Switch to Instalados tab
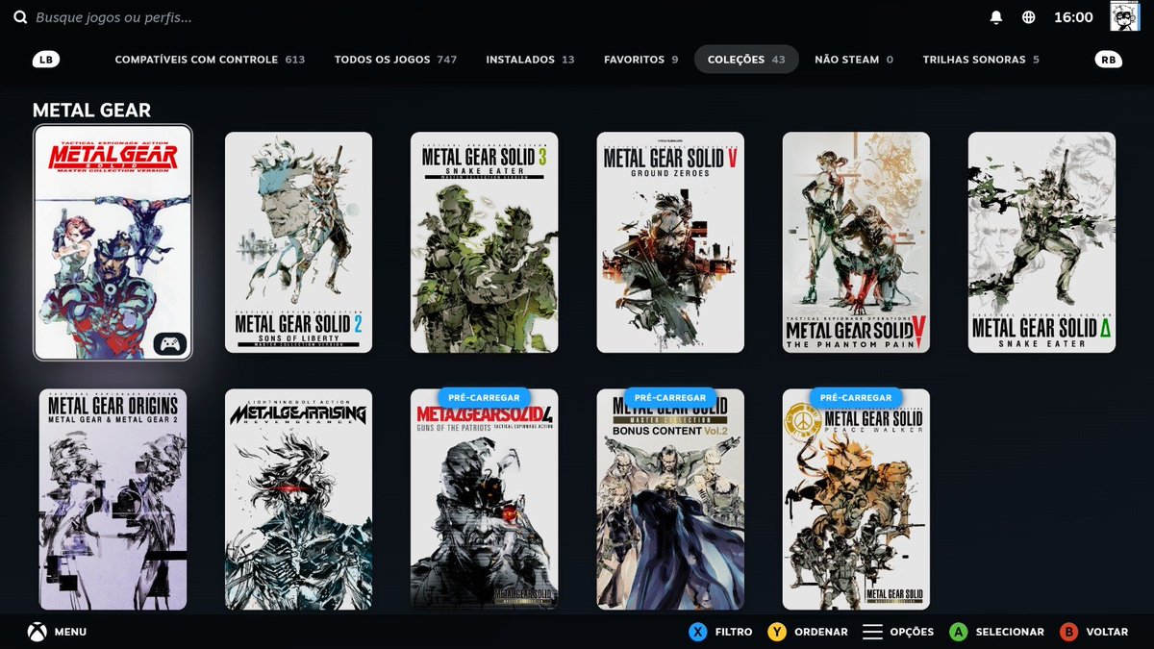This screenshot has width=1154, height=649. click(x=530, y=60)
